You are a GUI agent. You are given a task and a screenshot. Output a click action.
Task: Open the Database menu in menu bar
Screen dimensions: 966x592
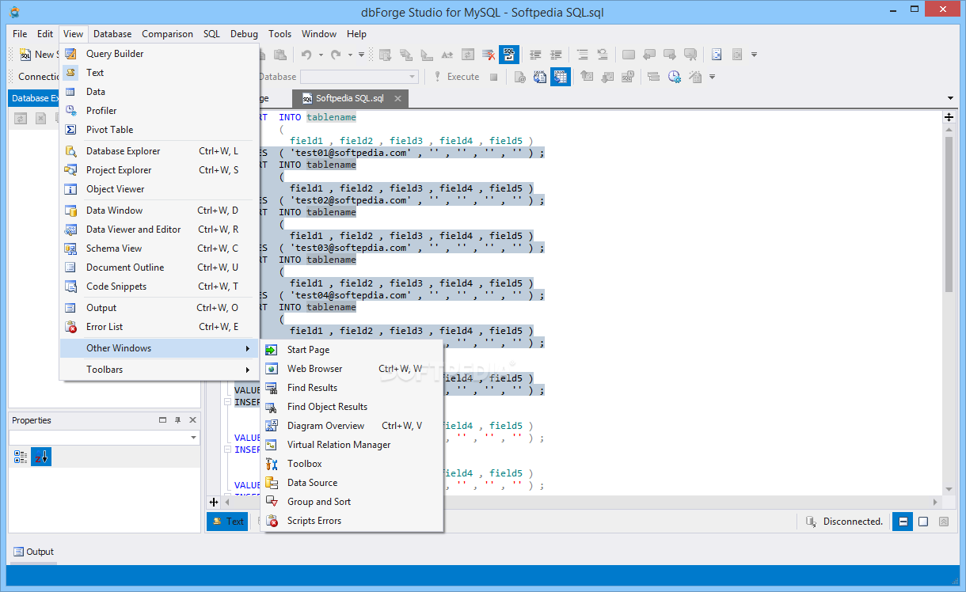coord(112,34)
